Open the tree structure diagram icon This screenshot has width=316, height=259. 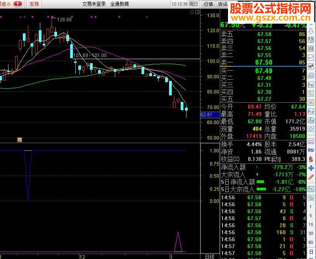pos(311,94)
